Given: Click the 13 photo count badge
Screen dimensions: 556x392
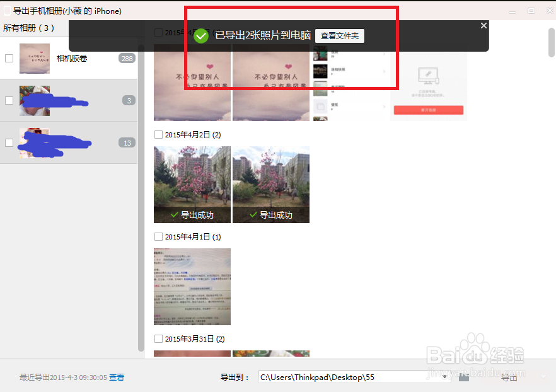Looking at the screenshot, I should click(x=127, y=143).
